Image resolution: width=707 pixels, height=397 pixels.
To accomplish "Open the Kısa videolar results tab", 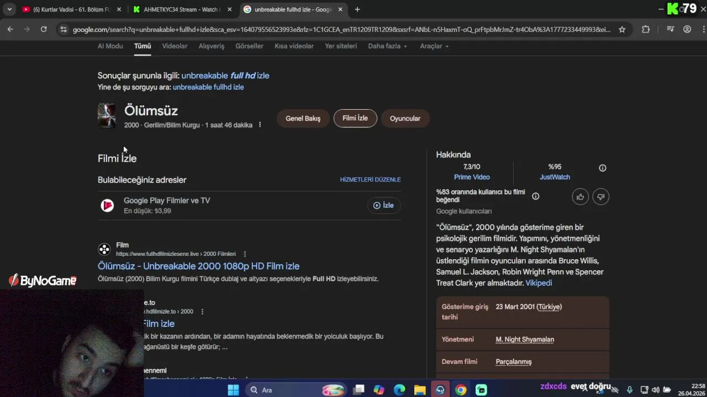I will pyautogui.click(x=294, y=46).
